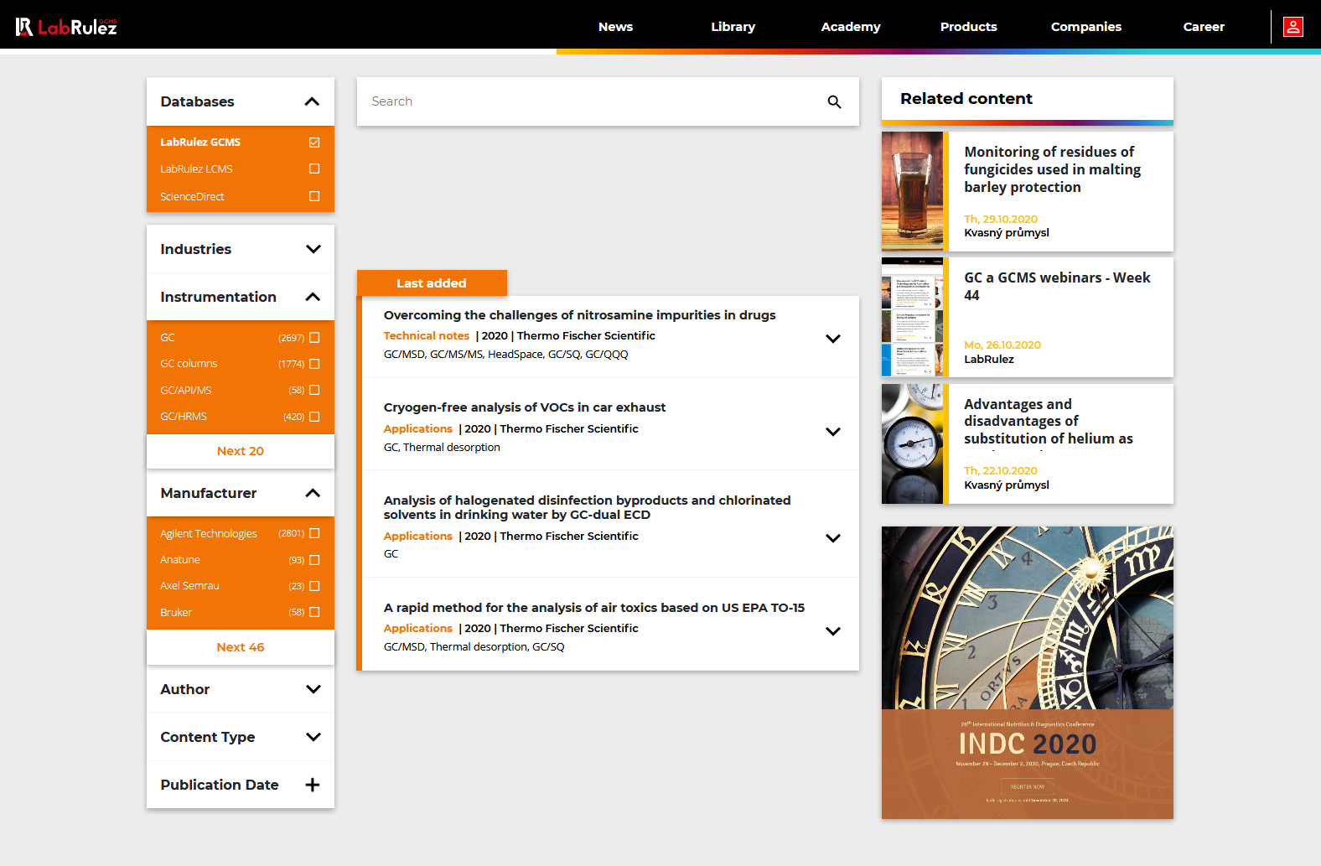Screen dimensions: 1321x866
Task: Open the News menu
Action: tap(615, 27)
